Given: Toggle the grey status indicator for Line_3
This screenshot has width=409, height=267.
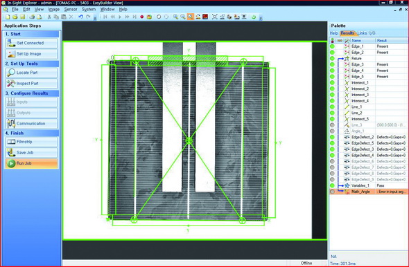Looking at the screenshot, I should coord(332,125).
